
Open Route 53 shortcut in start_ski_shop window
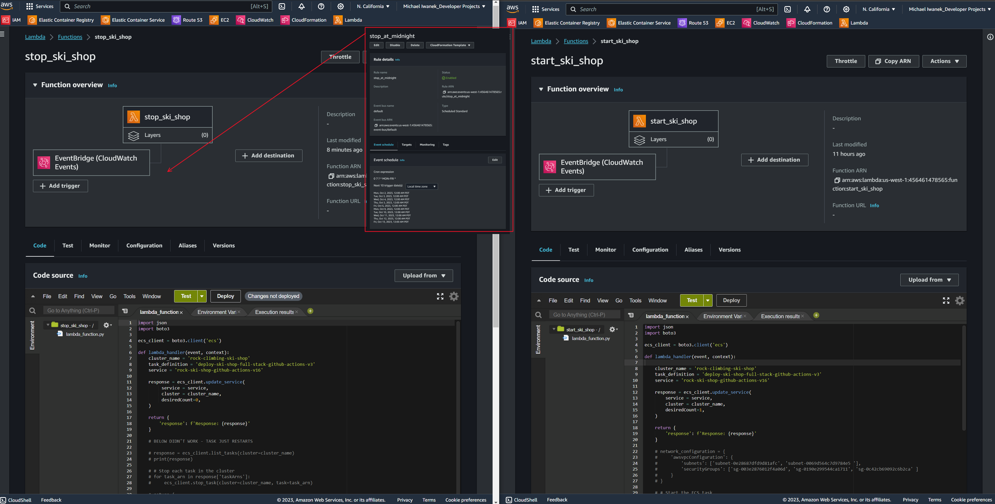coord(693,23)
